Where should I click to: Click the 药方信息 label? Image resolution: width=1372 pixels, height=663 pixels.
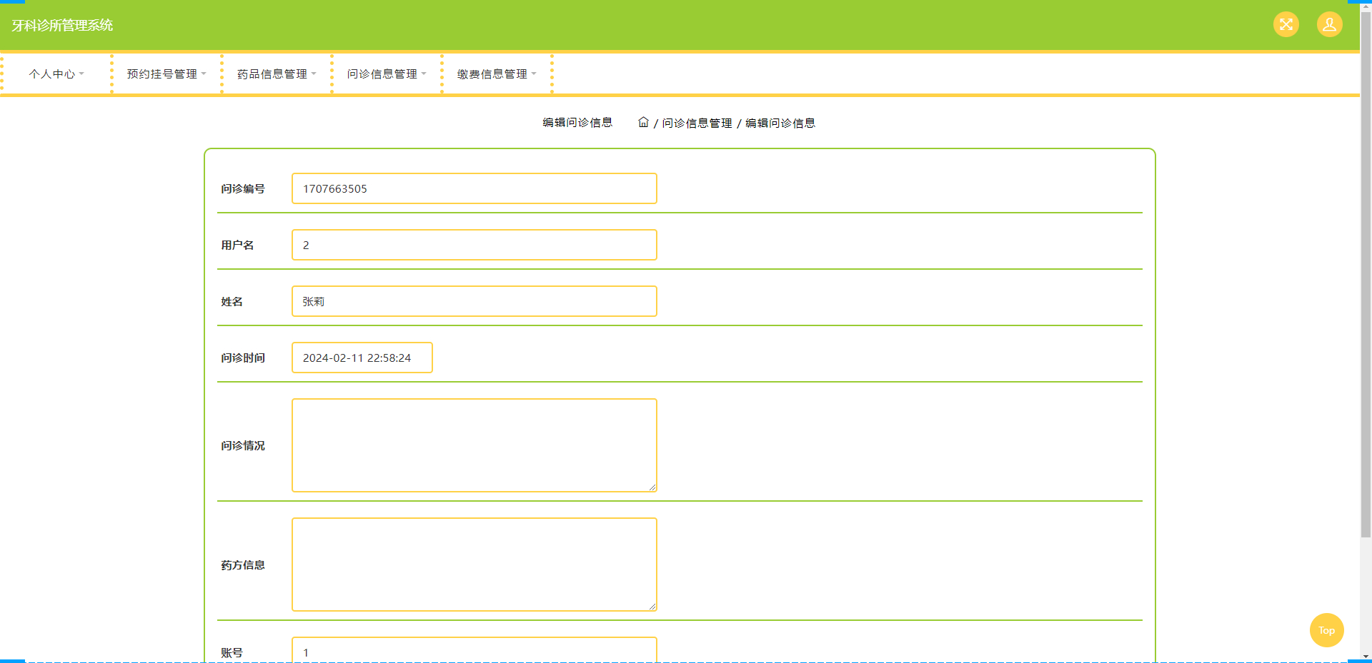click(243, 565)
